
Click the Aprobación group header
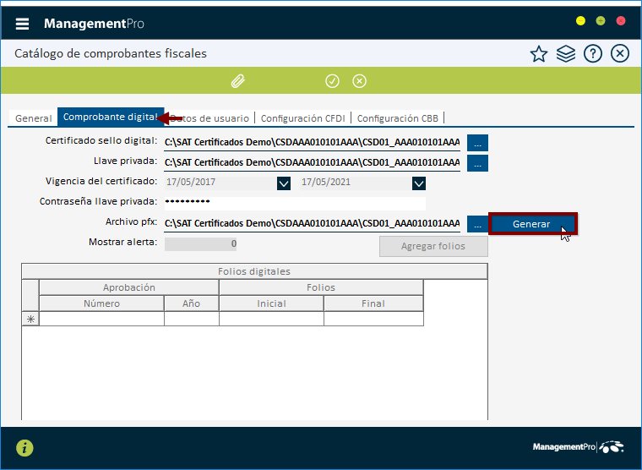point(129,287)
